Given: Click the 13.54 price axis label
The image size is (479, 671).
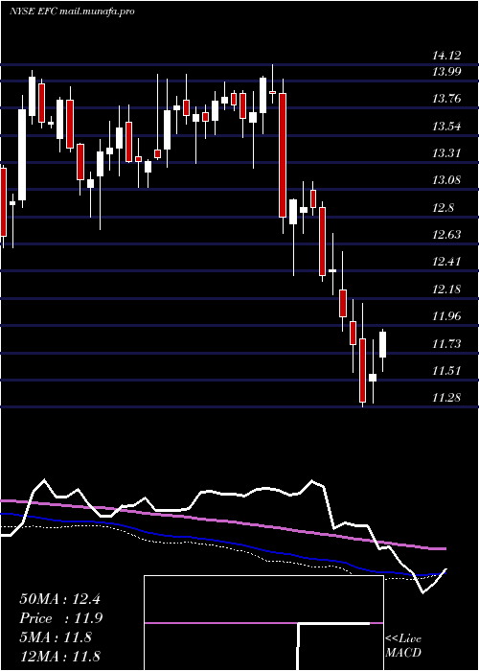Looking at the screenshot, I should (447, 127).
